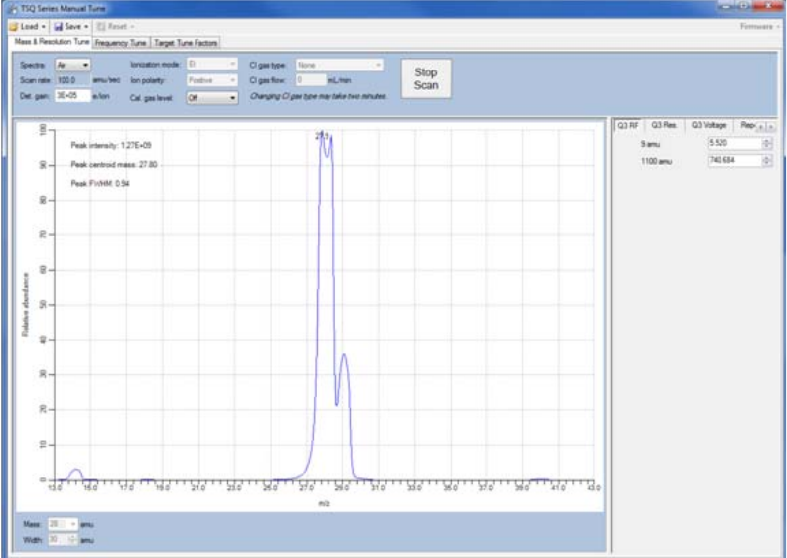This screenshot has width=787, height=558.
Task: Open the Q3 Voltage tab
Action: tap(709, 125)
